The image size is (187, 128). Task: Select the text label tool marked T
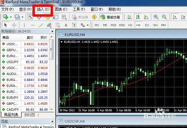click(74, 25)
